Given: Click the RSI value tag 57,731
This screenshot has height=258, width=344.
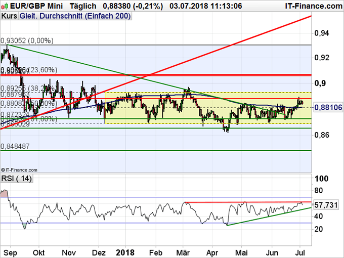Looking at the screenshot, I should tap(326, 205).
